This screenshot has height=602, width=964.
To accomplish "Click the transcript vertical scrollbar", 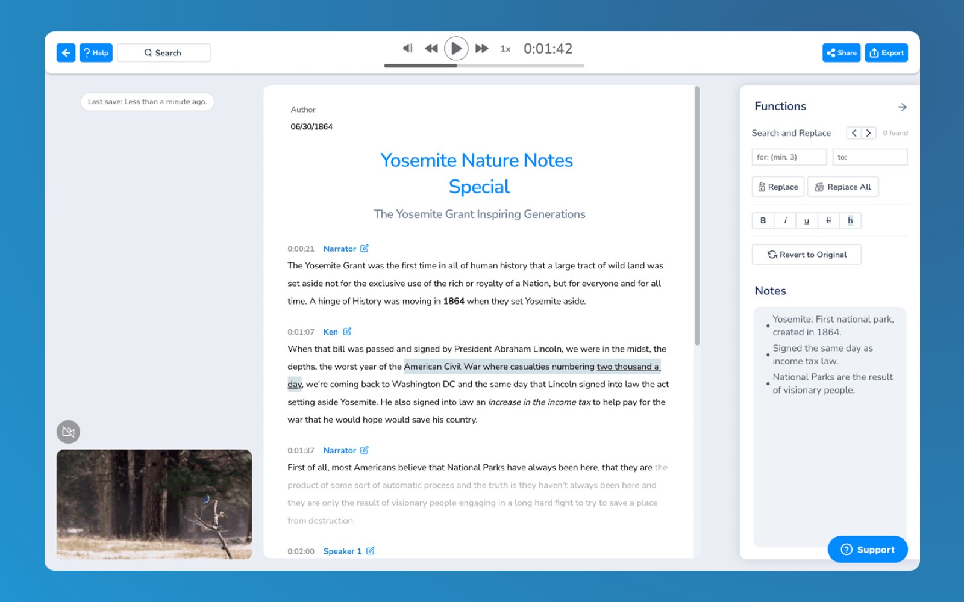I will click(697, 216).
